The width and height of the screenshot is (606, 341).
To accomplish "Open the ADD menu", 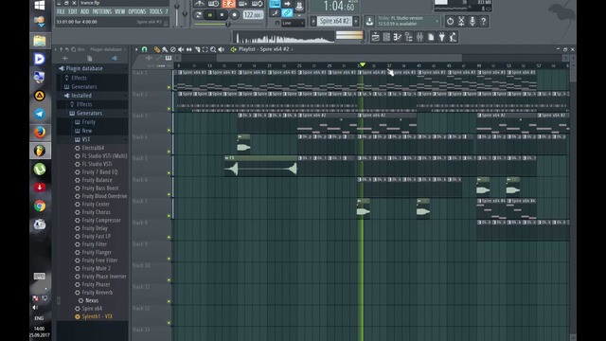I will 84,11.
